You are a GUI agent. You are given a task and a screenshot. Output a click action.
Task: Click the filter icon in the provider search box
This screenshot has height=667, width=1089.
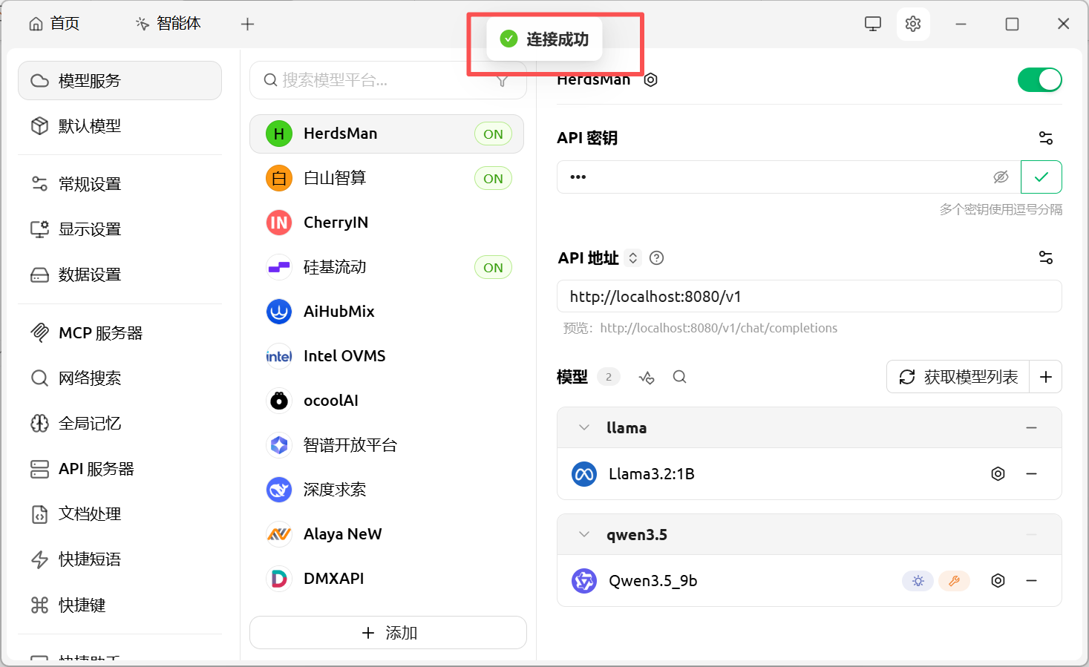503,81
